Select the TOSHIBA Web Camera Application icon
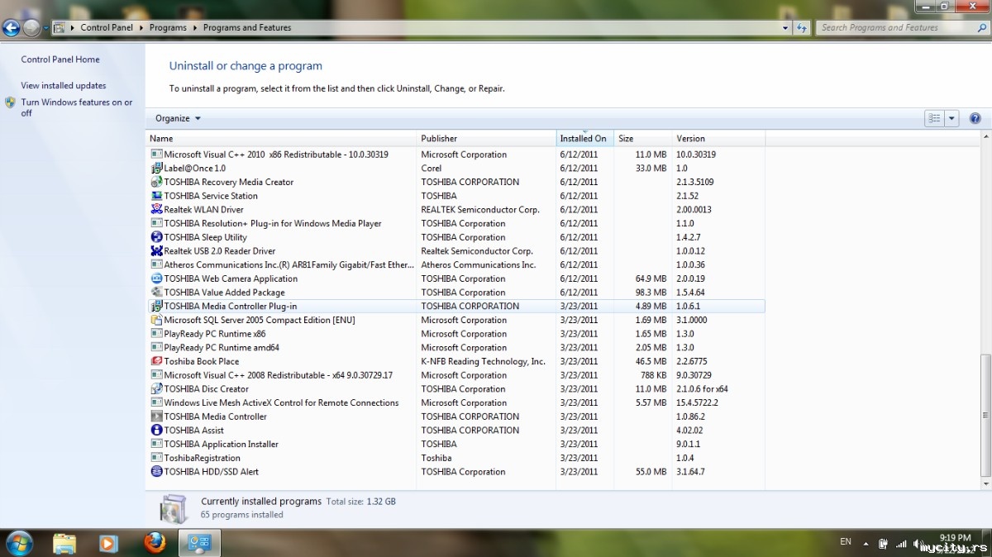This screenshot has width=992, height=557. [x=157, y=278]
